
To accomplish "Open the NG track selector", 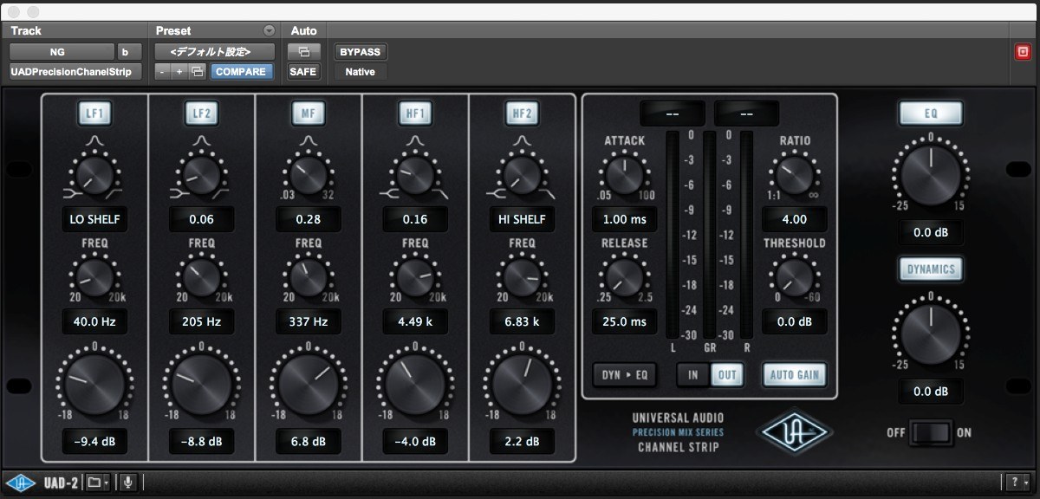I will (x=62, y=52).
